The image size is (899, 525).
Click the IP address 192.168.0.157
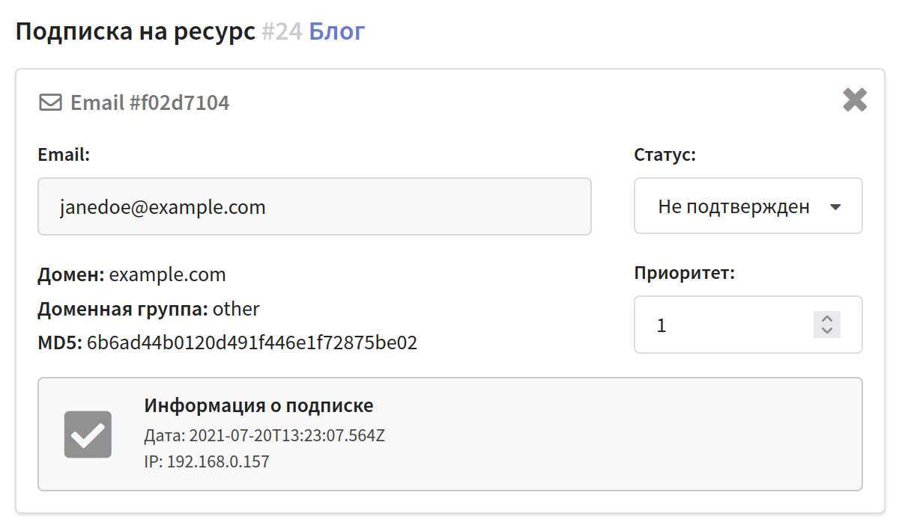(x=218, y=461)
